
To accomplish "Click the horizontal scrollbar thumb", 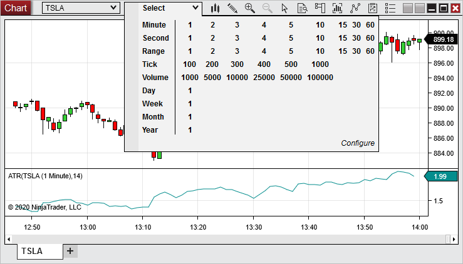I will [448, 239].
